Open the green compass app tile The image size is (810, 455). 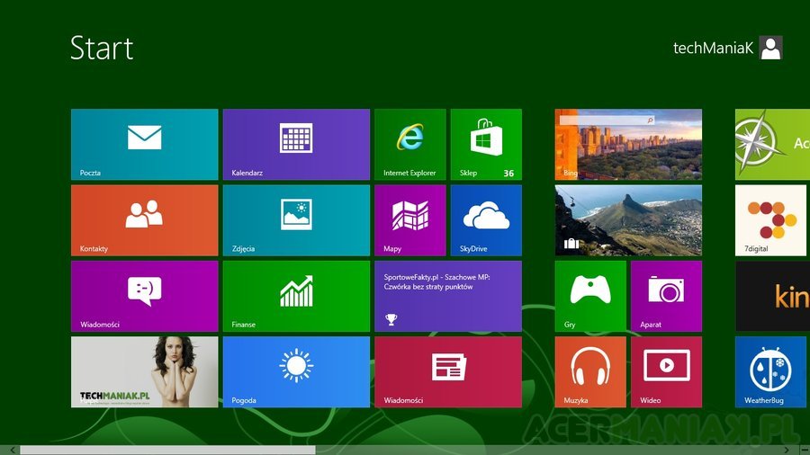[773, 145]
